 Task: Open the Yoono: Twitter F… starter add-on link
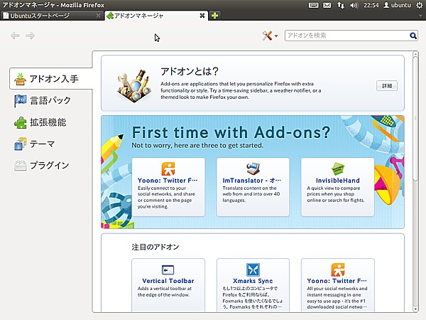coord(168,181)
